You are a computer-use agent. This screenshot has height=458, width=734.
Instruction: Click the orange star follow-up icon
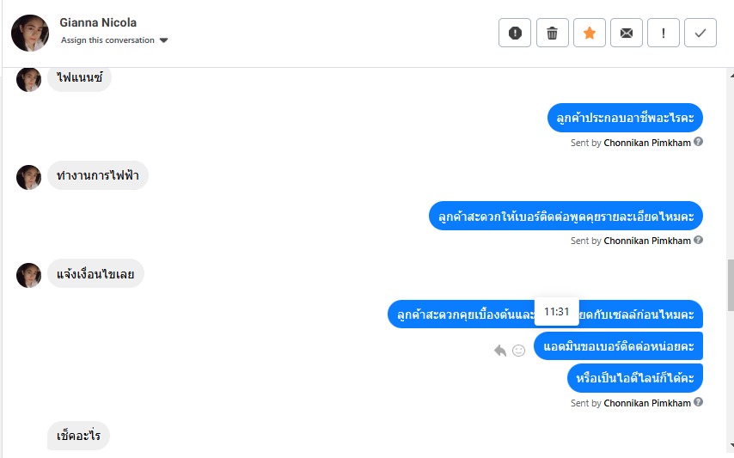(x=589, y=33)
